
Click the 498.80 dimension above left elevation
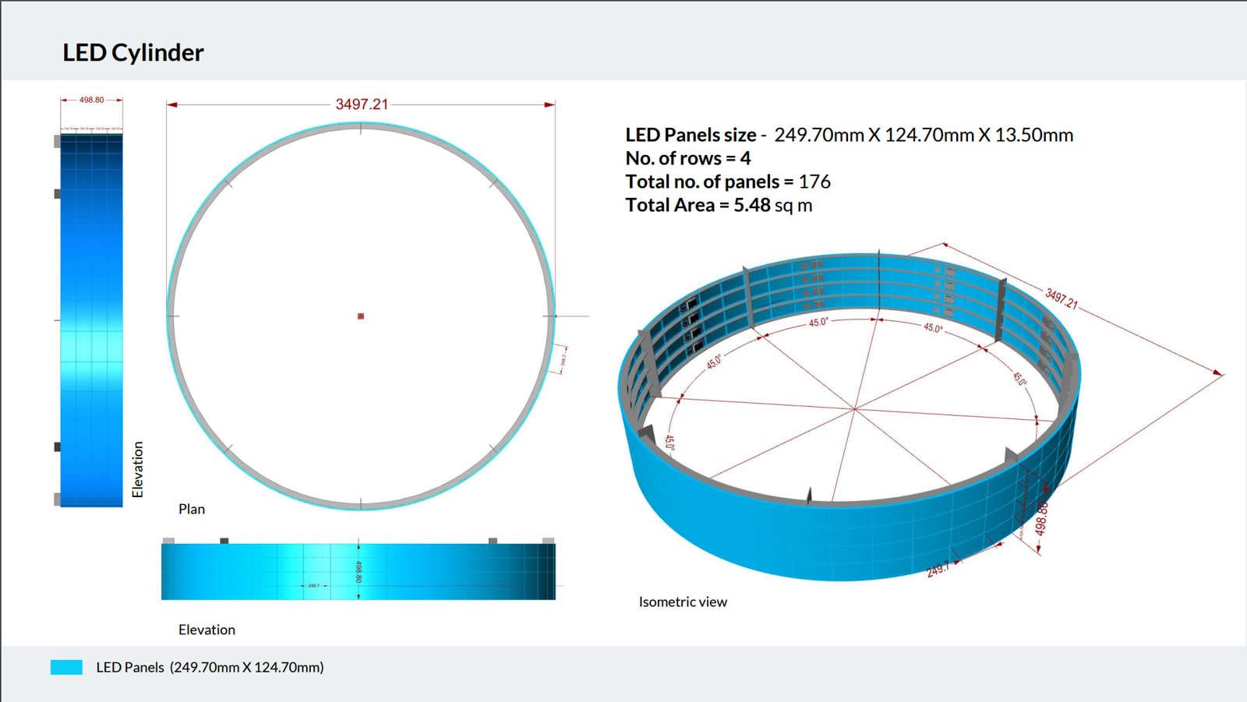[91, 99]
